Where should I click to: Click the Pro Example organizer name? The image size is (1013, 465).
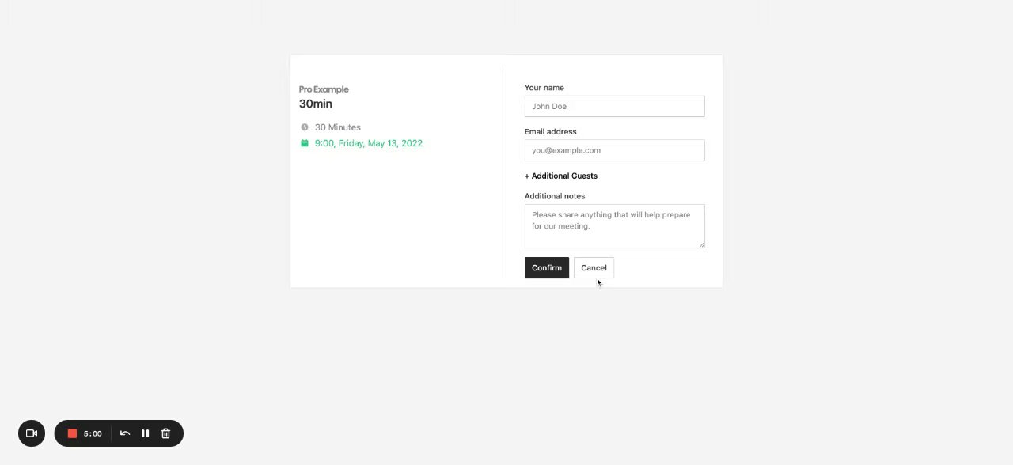click(324, 89)
